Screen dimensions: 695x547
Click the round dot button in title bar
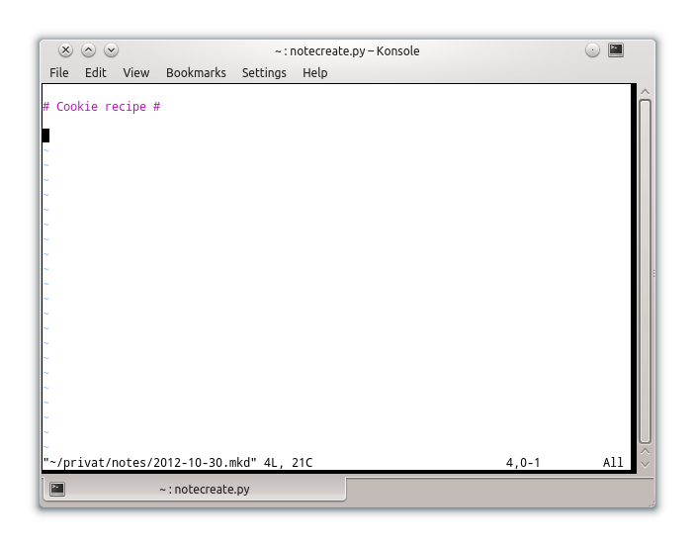[x=592, y=50]
